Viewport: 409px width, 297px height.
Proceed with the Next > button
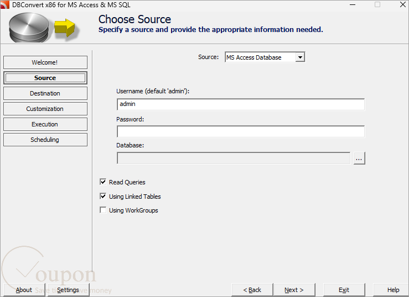(294, 290)
